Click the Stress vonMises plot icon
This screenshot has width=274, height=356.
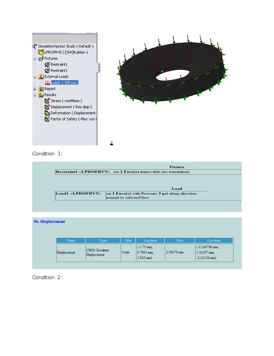(47, 101)
